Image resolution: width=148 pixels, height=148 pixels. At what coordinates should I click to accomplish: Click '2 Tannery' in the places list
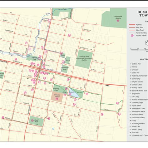(x=134, y=67)
